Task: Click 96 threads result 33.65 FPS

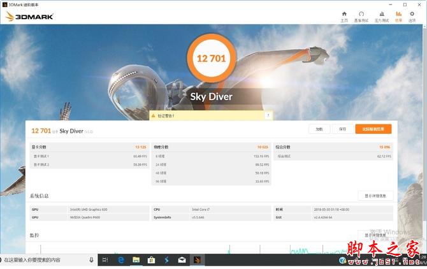Action: point(262,181)
